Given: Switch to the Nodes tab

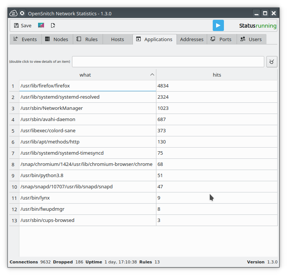Looking at the screenshot, I should [57, 39].
